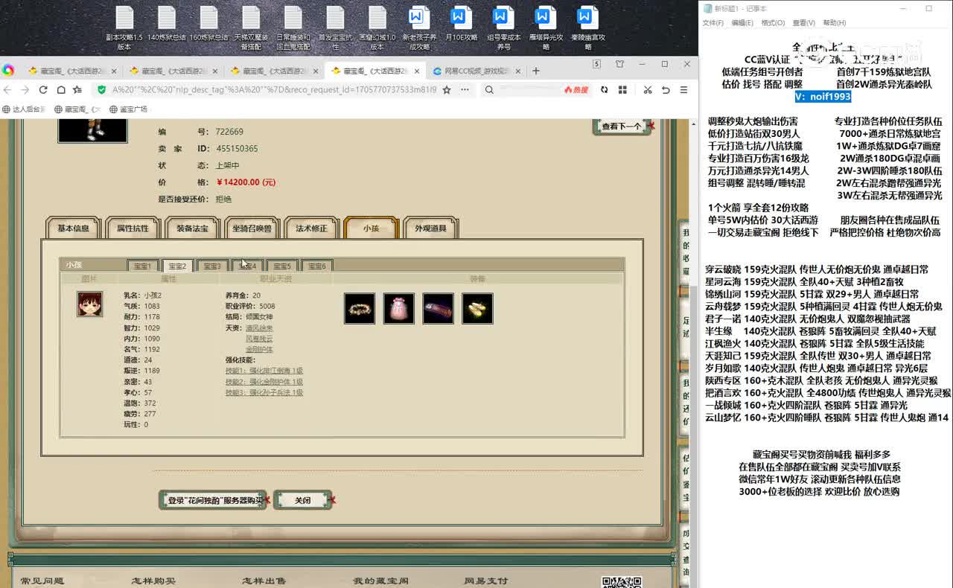Click the 关闭 button
This screenshot has width=953, height=588.
[302, 500]
